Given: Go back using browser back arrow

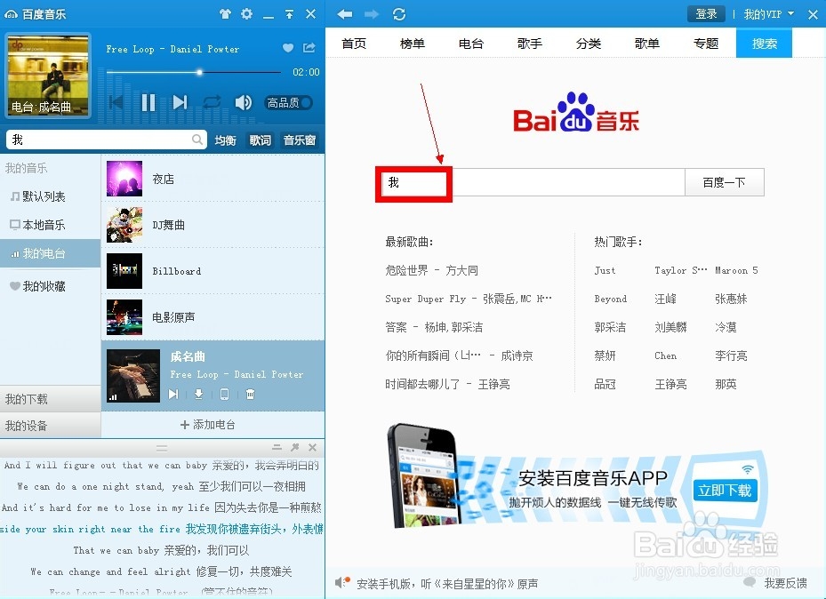Looking at the screenshot, I should tap(344, 14).
